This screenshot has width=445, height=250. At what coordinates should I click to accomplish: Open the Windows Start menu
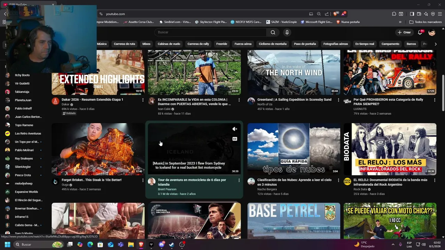(x=7, y=244)
